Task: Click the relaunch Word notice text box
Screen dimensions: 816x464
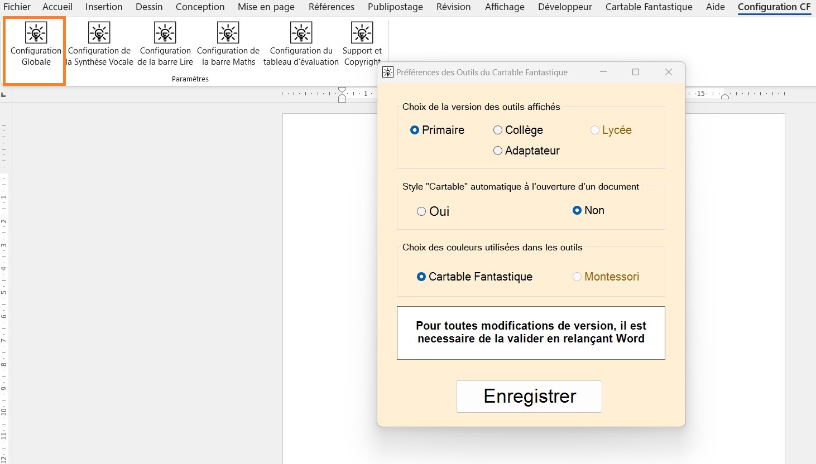Action: pyautogui.click(x=531, y=333)
